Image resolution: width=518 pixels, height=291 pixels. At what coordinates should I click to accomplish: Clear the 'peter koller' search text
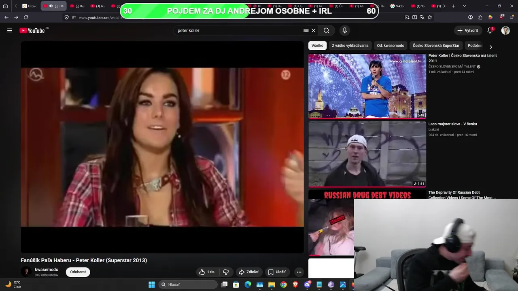[313, 30]
